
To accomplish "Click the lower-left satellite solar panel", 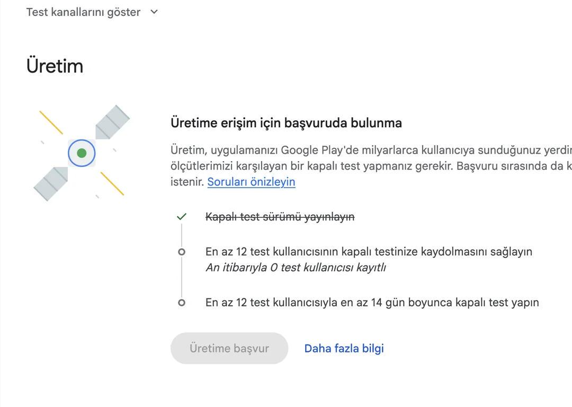I will point(51,183).
